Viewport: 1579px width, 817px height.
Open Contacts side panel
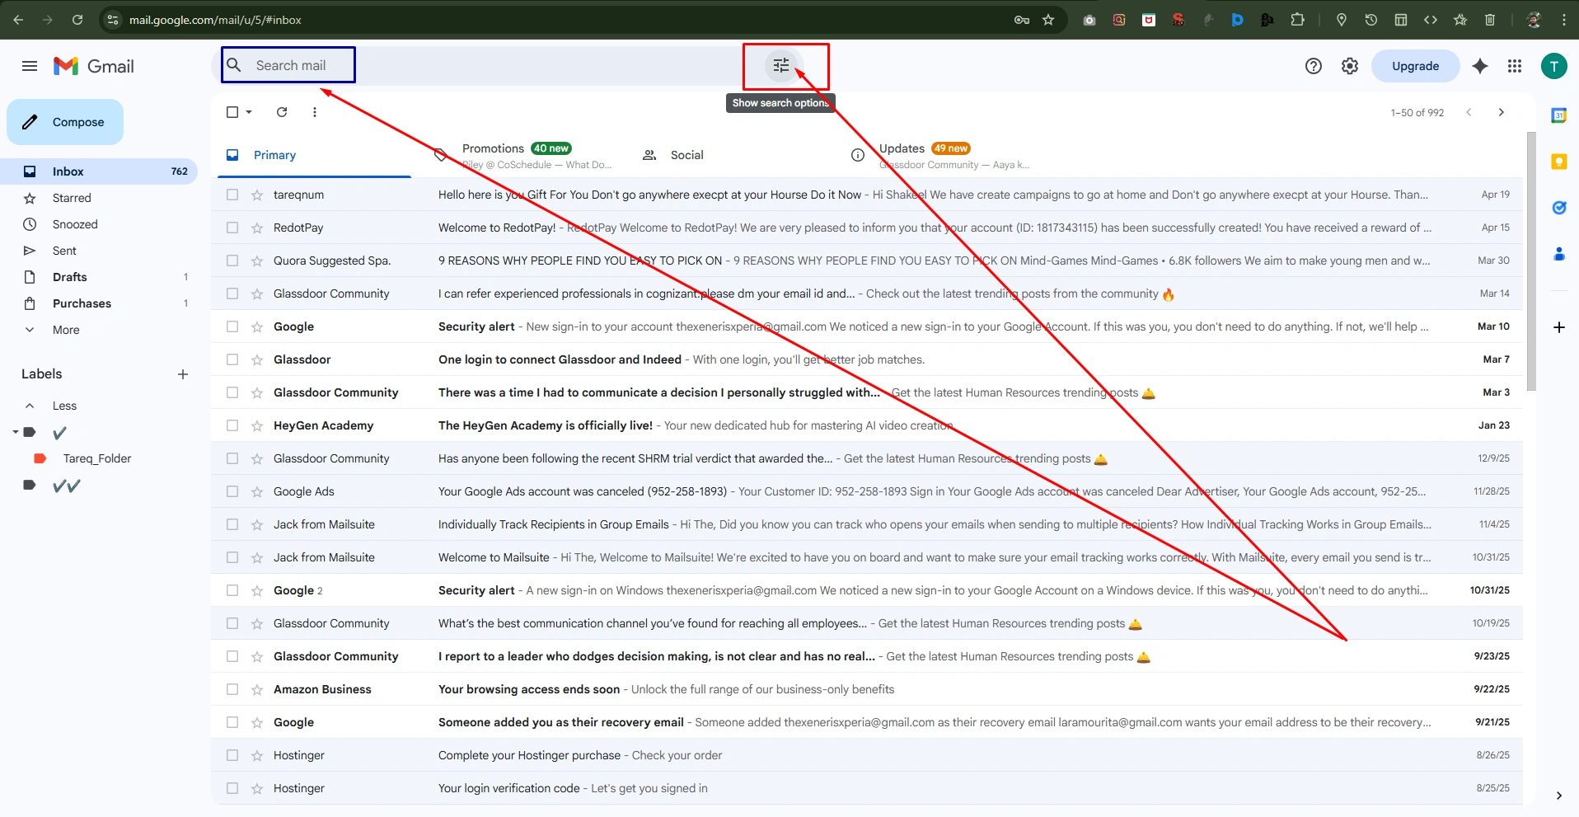point(1559,254)
